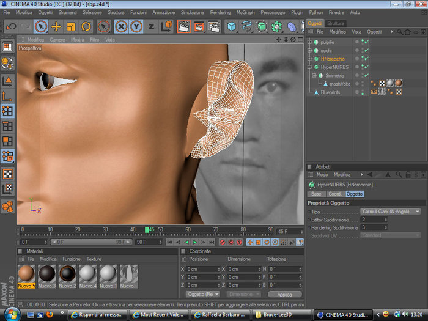Image resolution: width=428 pixels, height=321 pixels.
Task: Open the Tipo Catmull-Clark dropdown
Action: click(390, 212)
